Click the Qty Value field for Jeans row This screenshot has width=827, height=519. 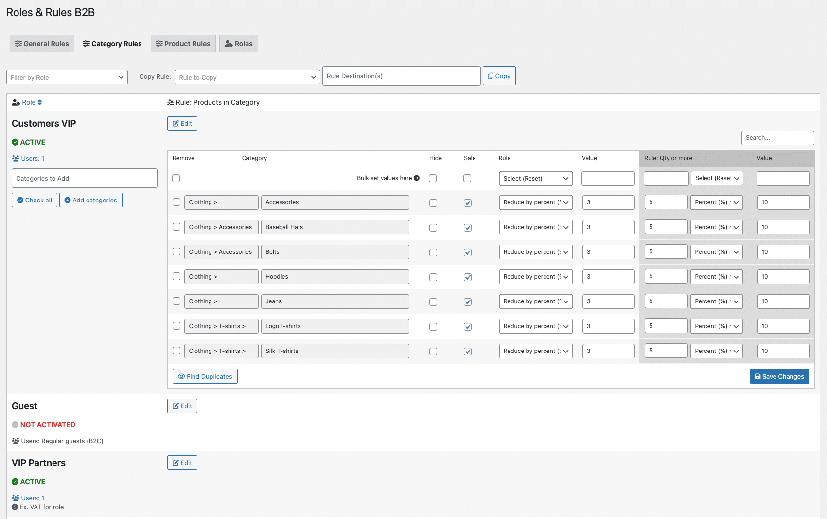pyautogui.click(x=784, y=301)
